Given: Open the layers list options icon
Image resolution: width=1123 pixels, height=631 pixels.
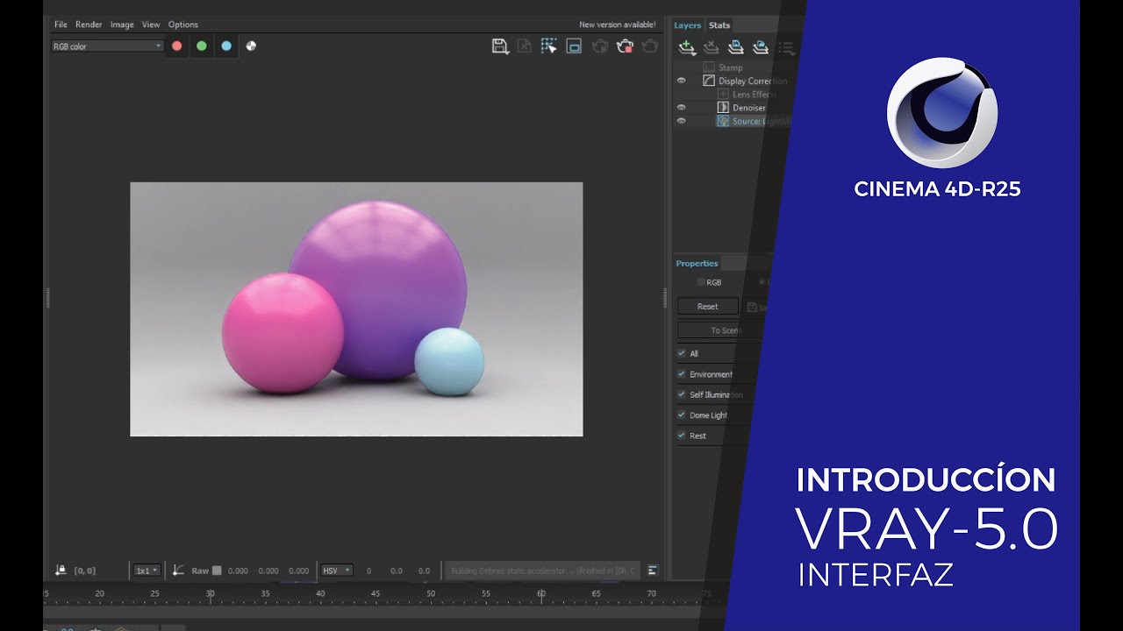Looking at the screenshot, I should click(x=785, y=48).
